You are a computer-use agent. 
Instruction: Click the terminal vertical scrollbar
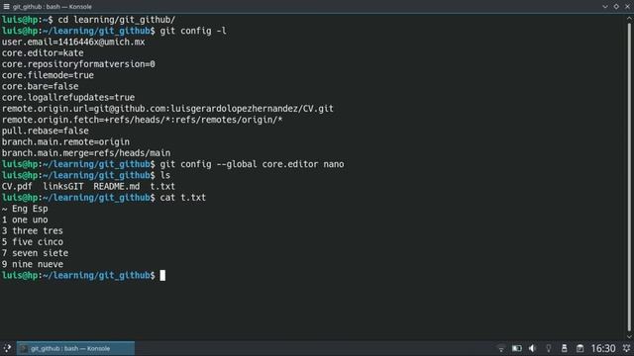[x=629, y=177]
